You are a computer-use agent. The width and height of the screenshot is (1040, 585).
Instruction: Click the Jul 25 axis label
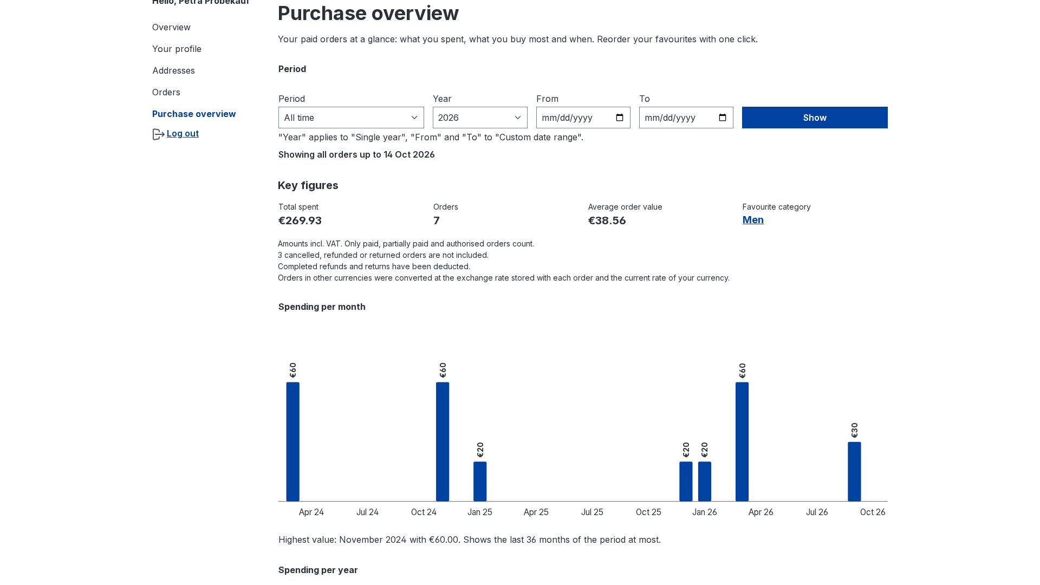592,512
